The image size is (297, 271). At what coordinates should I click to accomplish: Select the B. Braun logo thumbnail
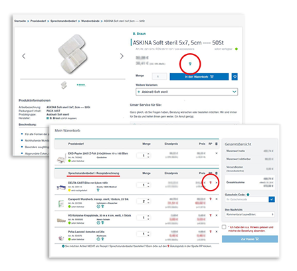[x=81, y=85]
